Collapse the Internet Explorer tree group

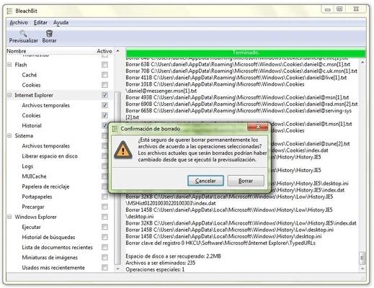tap(9, 95)
